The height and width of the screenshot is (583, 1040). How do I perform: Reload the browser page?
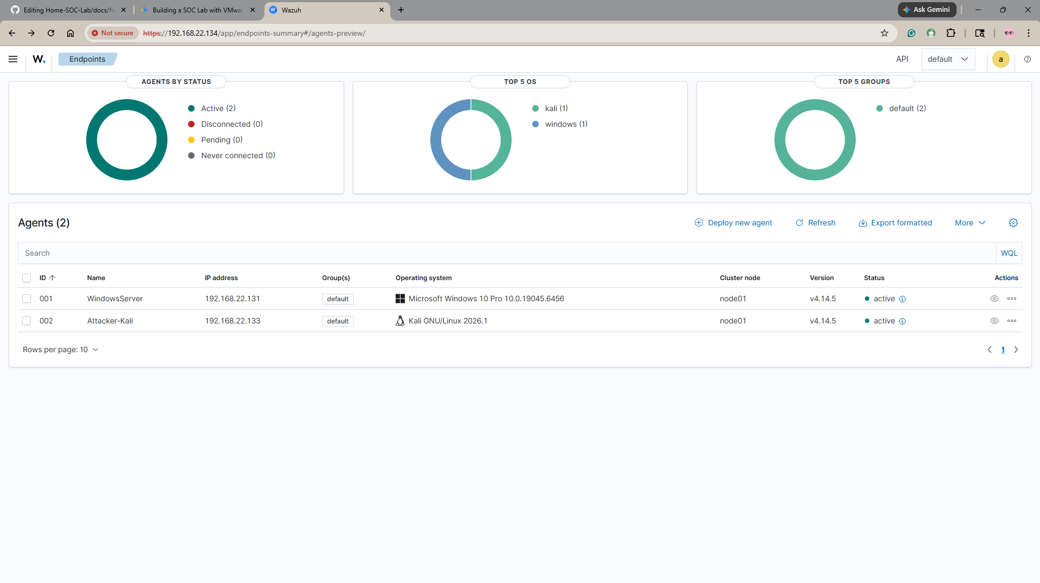(51, 33)
